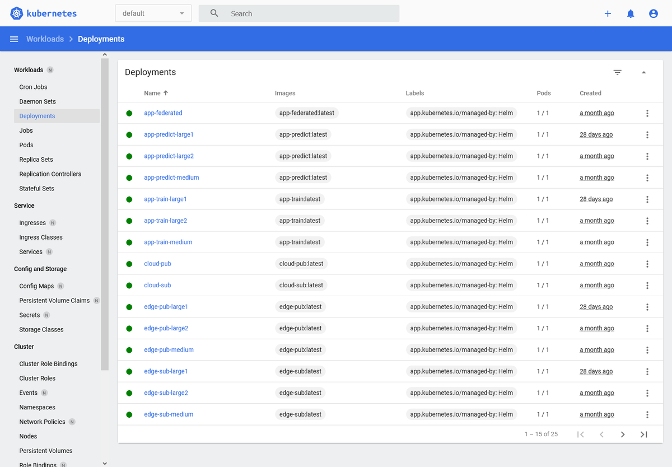672x467 pixels.
Task: Click the plus create resource icon
Action: pos(608,13)
